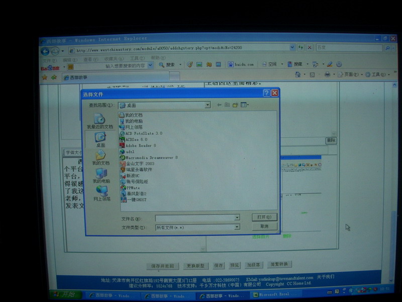Image resolution: width=402 pixels, height=302 pixels.
Task: Click the Home icon in the IE command bar
Action: (297, 74)
